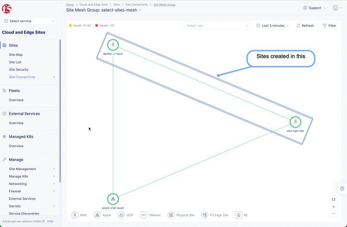This screenshot has width=347, height=227.
Task: Refresh the site mesh view
Action: (305, 26)
